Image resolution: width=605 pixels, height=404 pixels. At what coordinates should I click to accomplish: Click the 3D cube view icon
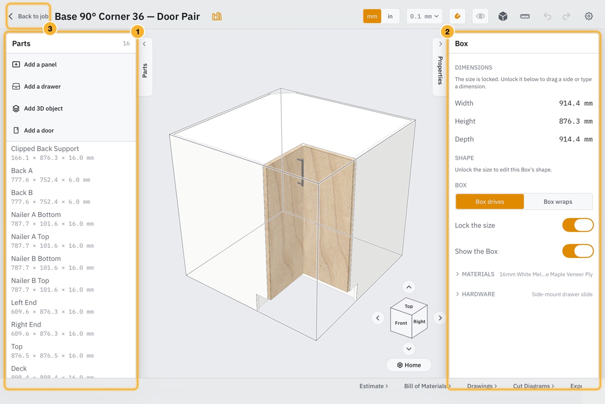[503, 16]
